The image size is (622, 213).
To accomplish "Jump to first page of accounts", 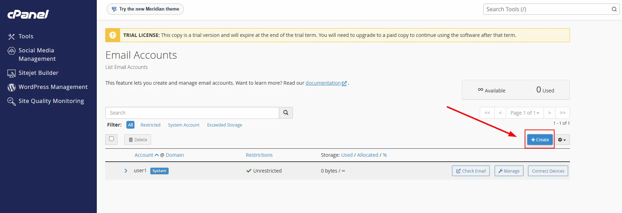I will click(x=487, y=113).
